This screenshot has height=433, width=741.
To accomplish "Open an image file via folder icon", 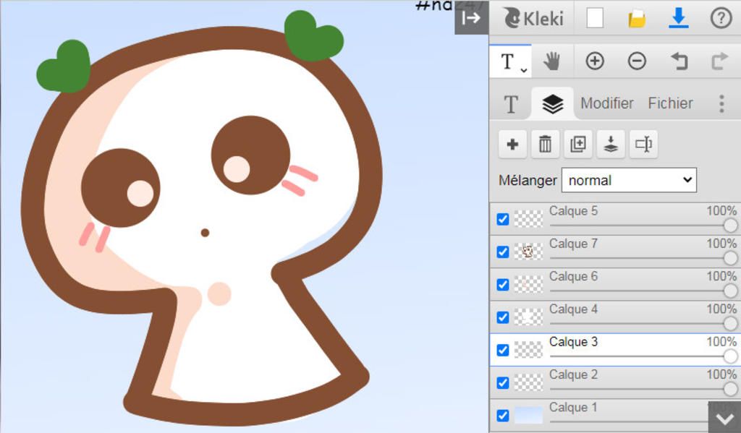I will (637, 18).
